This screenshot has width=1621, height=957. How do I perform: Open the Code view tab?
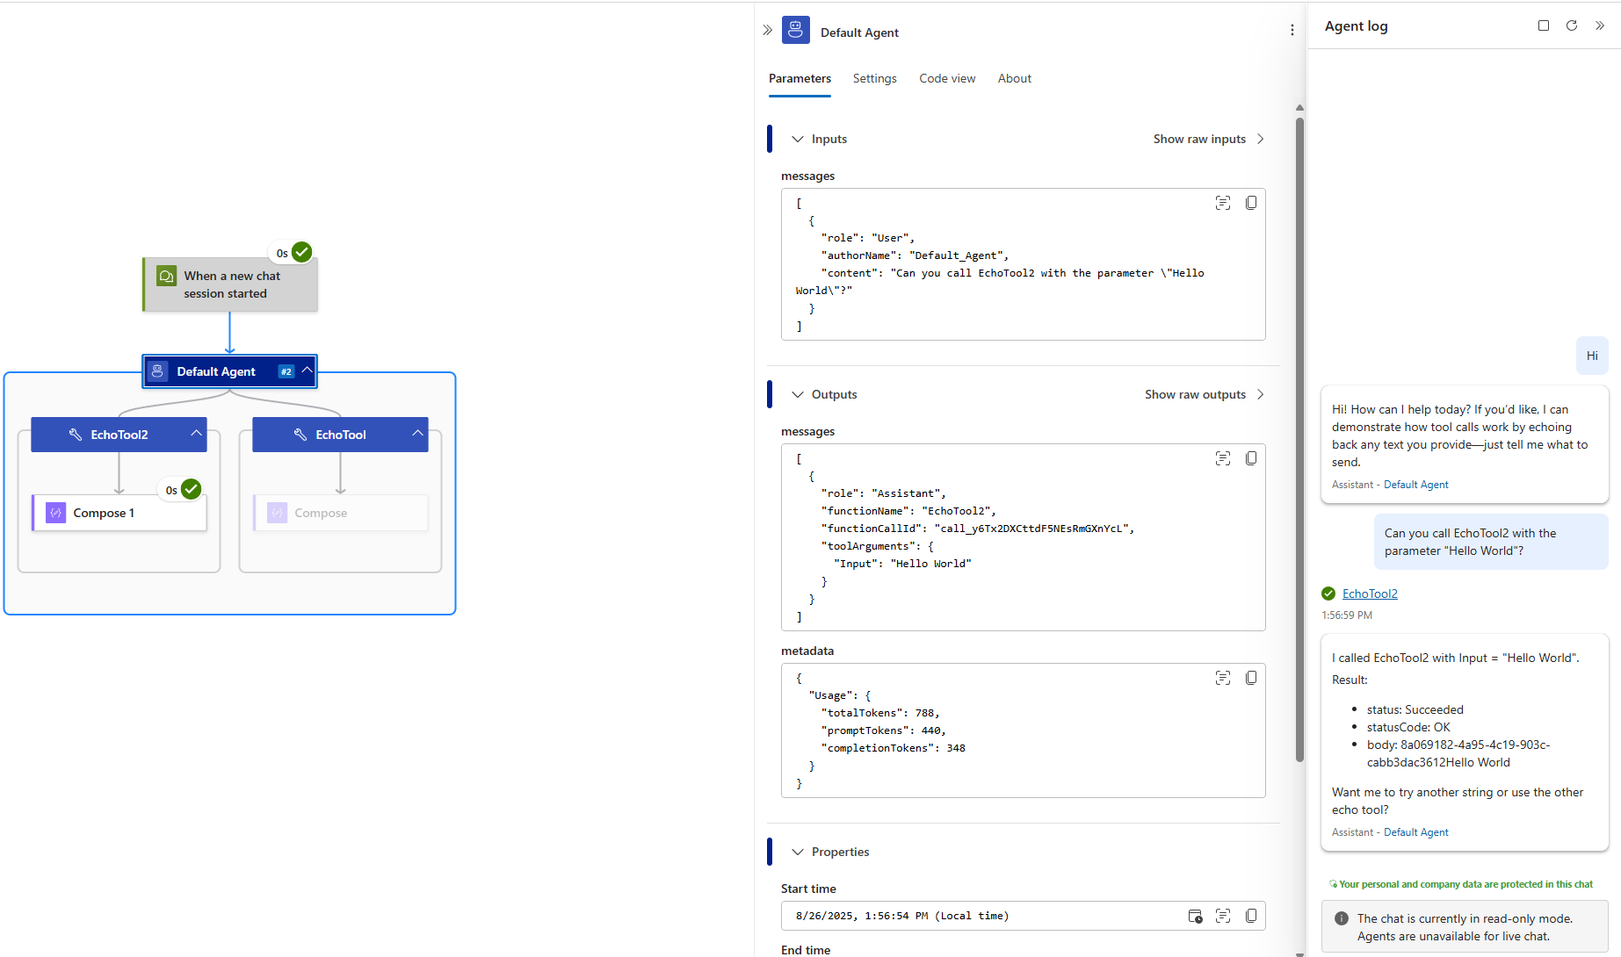click(947, 78)
